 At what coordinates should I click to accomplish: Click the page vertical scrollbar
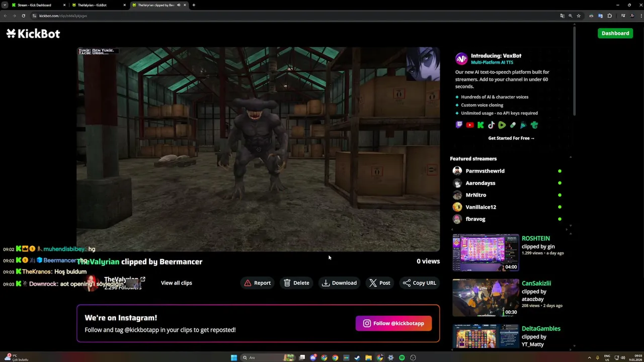pyautogui.click(x=574, y=70)
